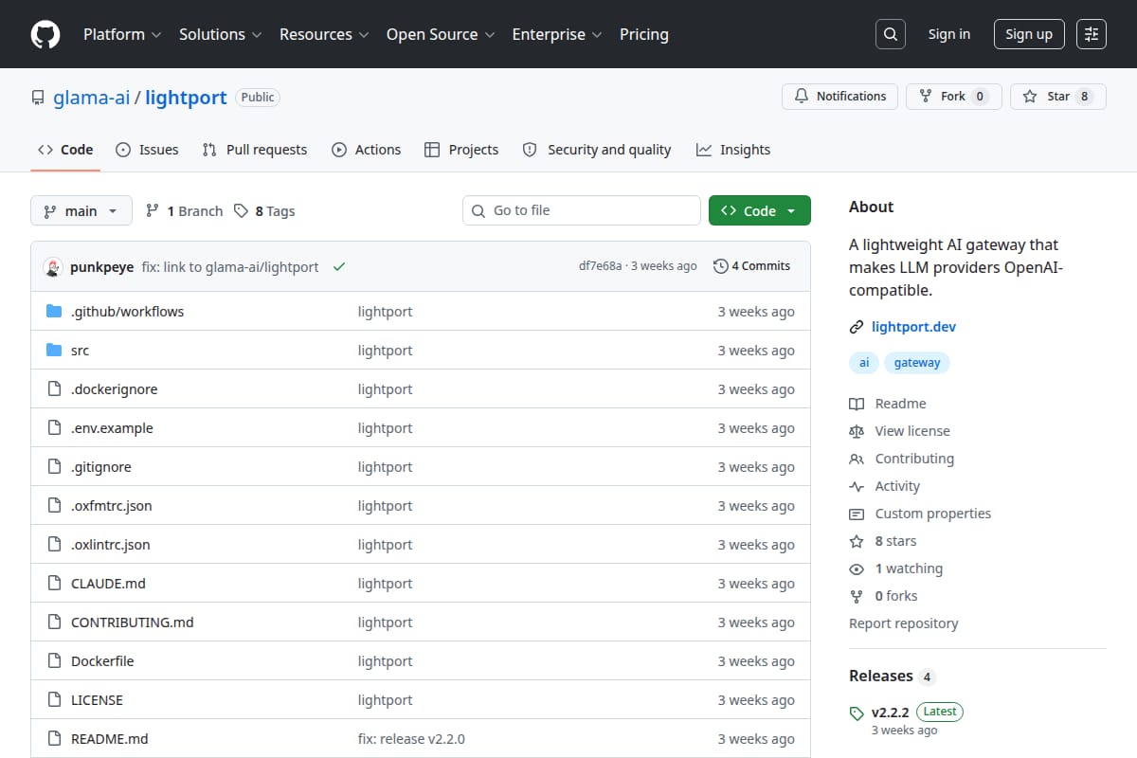Click the file icon beside LICENSE
This screenshot has width=1137, height=758.
[x=54, y=700]
